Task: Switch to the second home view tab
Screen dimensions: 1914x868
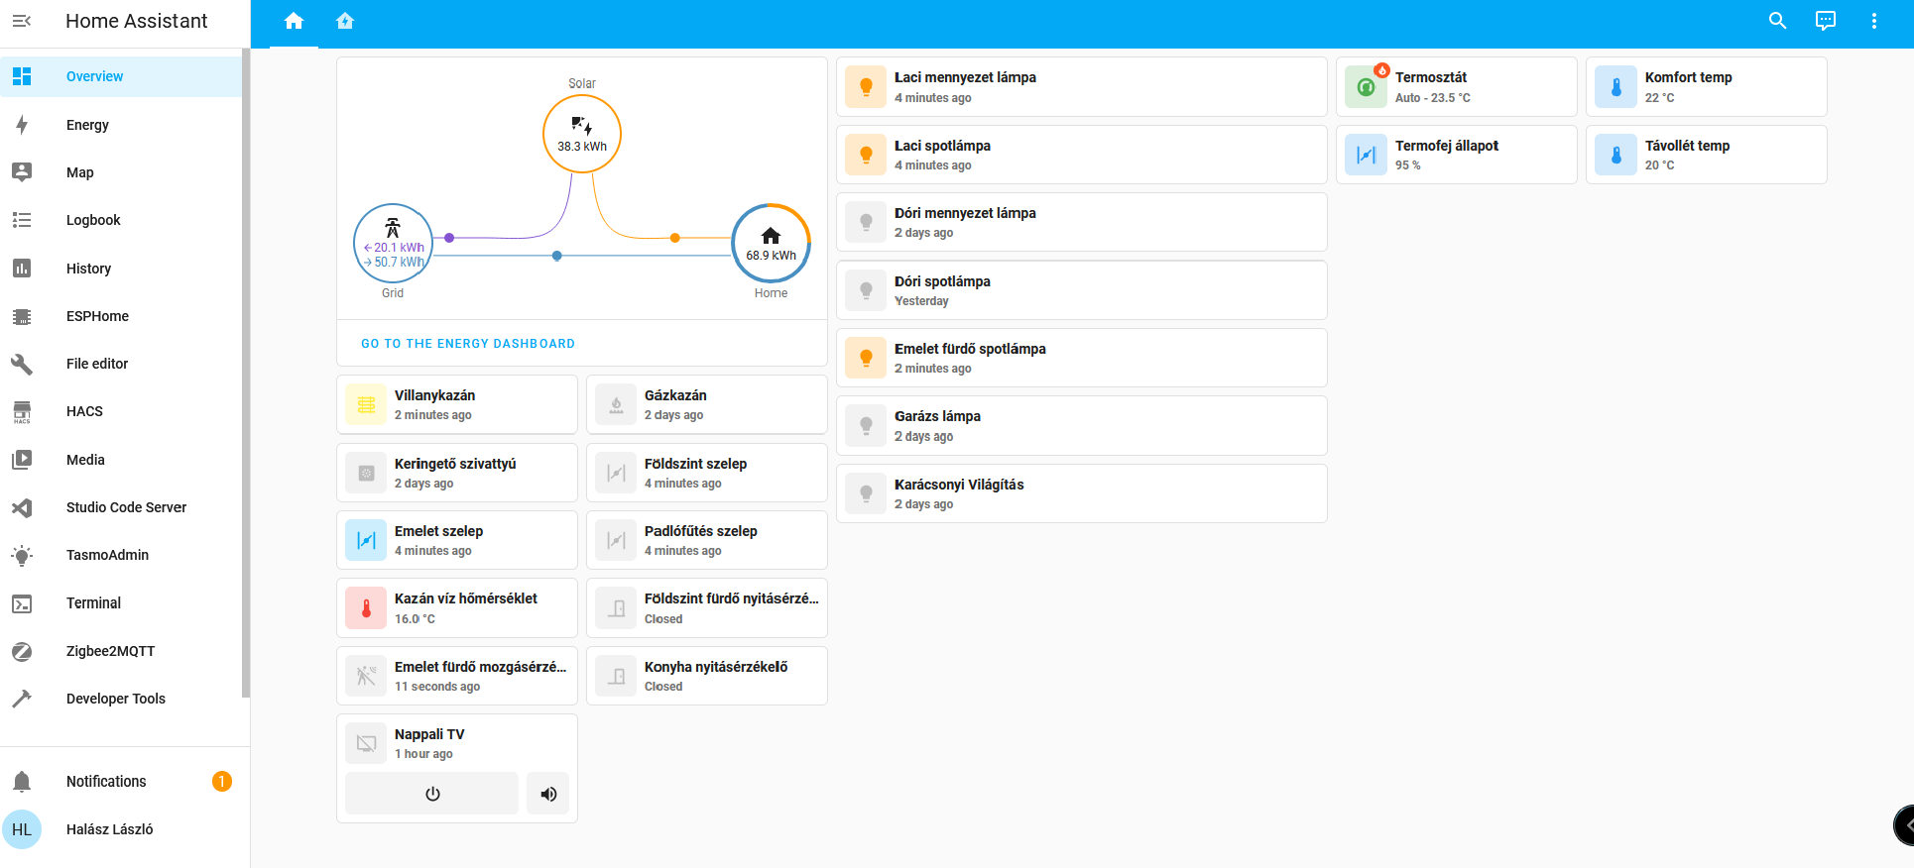Action: [x=345, y=21]
